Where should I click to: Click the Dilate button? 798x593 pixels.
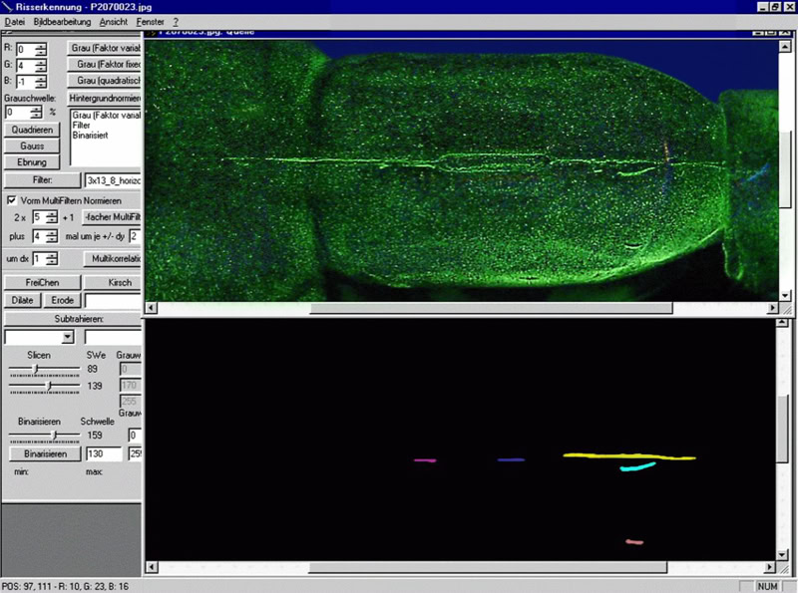(22, 299)
